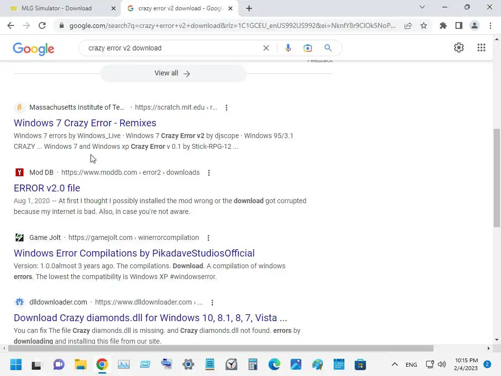Open Teams Chat from taskbar

point(59,364)
